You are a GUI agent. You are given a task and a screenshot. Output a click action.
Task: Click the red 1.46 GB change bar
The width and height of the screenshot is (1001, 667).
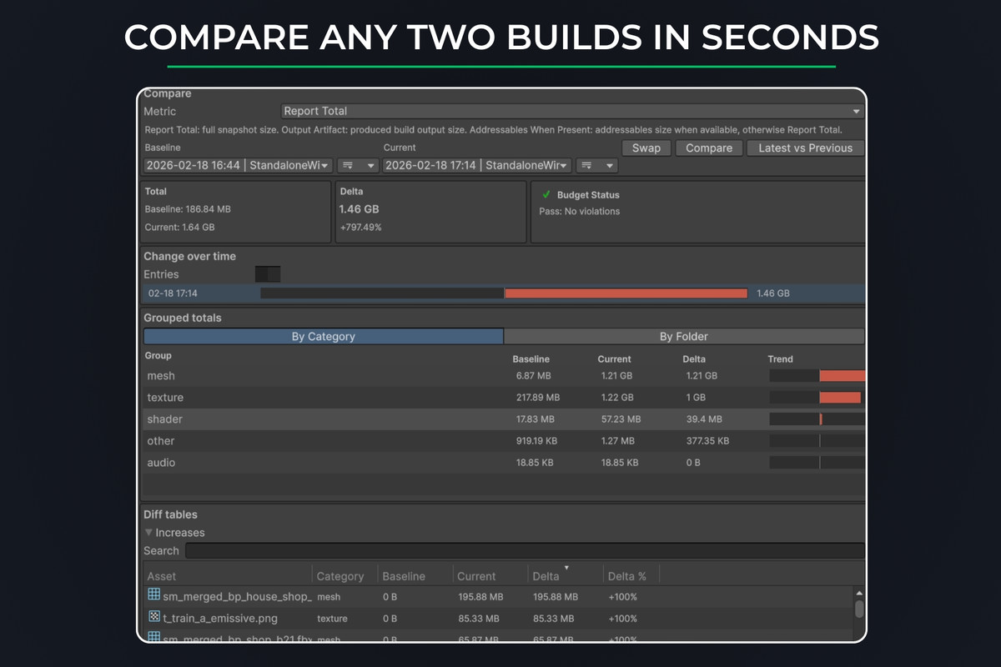coord(626,293)
